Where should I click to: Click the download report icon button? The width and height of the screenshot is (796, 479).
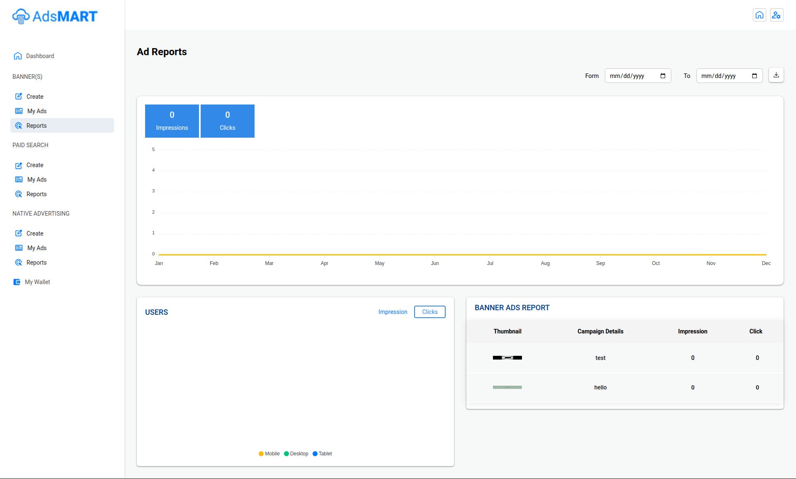(776, 75)
